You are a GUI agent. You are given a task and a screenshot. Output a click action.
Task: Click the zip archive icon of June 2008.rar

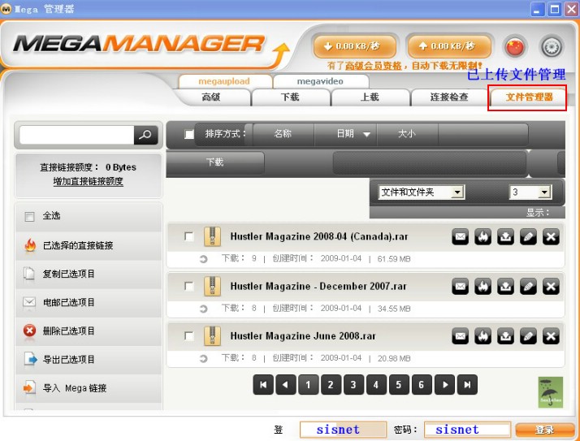(x=212, y=336)
